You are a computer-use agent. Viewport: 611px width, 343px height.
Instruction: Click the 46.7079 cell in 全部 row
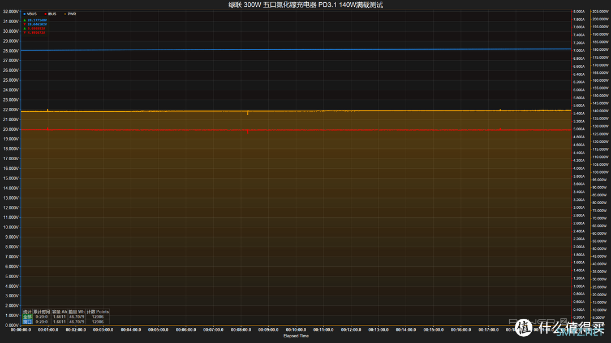pos(77,317)
